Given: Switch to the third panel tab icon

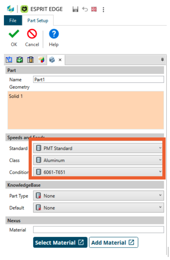Looking at the screenshot, I should point(30,60).
